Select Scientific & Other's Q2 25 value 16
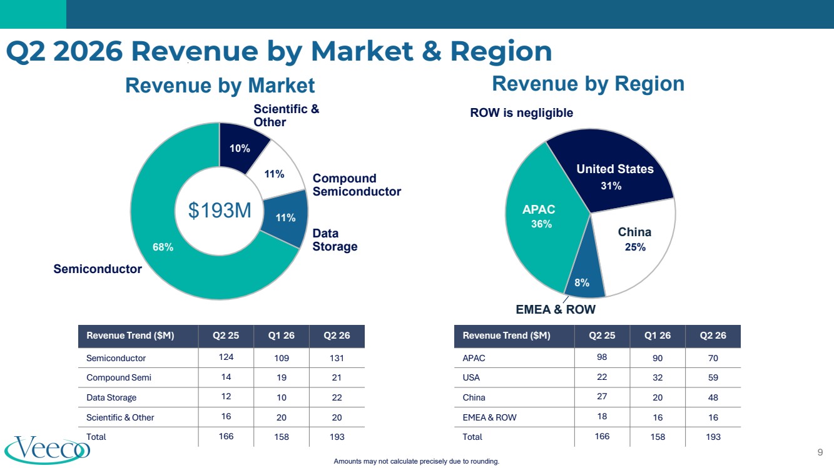The width and height of the screenshot is (834, 468). click(x=226, y=416)
